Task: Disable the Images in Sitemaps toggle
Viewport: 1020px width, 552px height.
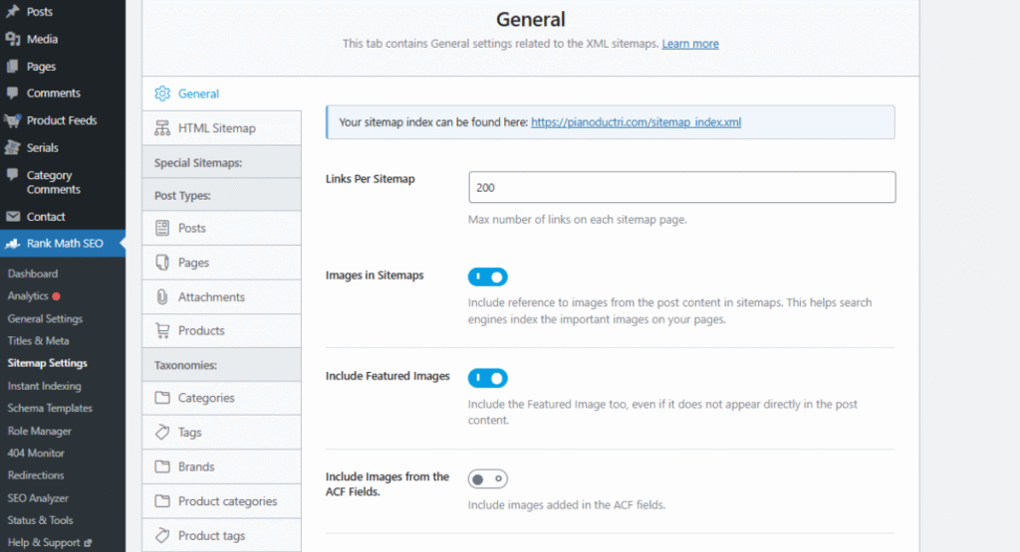Action: tap(488, 276)
